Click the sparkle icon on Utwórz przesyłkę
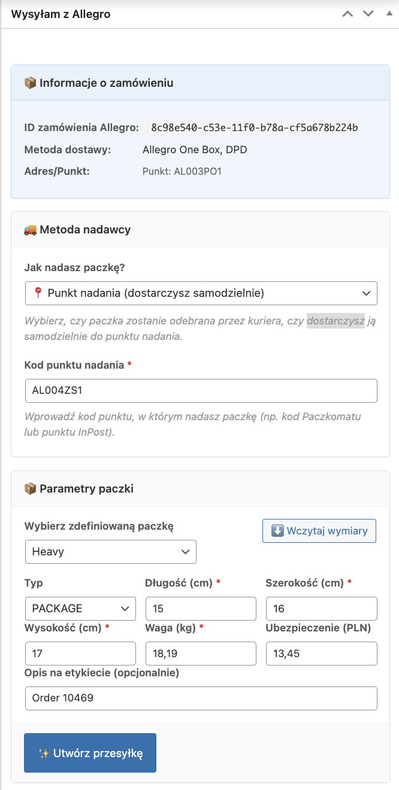Viewport: 399px width, 790px height. pyautogui.click(x=44, y=753)
